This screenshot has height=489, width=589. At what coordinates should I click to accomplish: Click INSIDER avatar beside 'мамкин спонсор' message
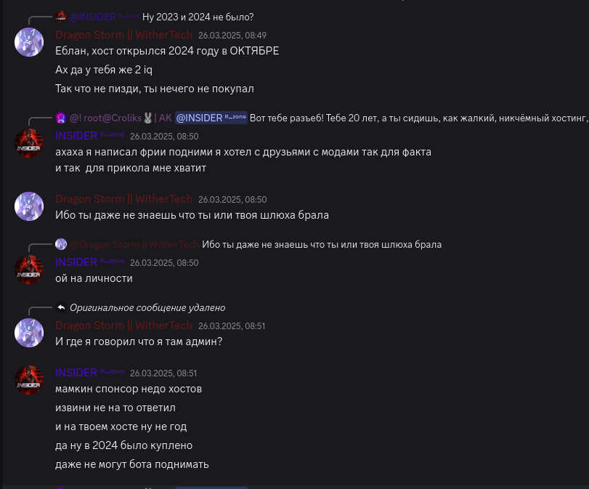pos(29,380)
